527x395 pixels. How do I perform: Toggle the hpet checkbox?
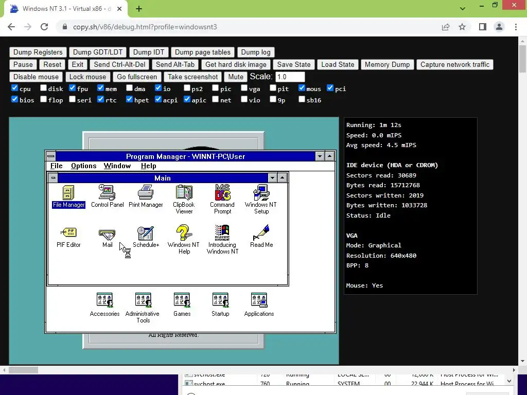(x=129, y=99)
